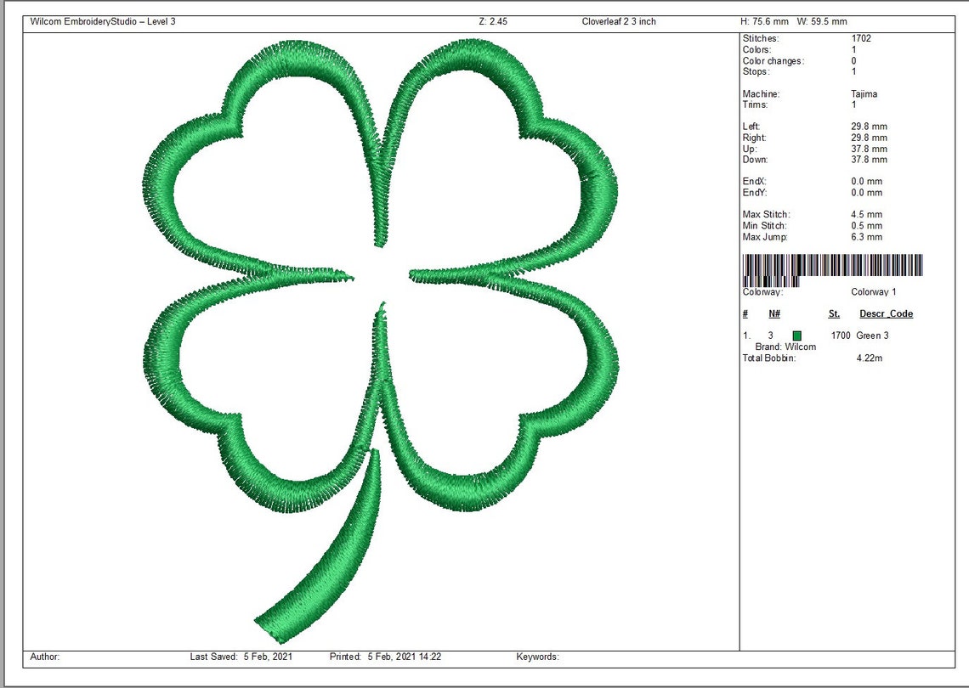Click the Stitches count 1702
Screen dimensions: 969x688
(861, 38)
